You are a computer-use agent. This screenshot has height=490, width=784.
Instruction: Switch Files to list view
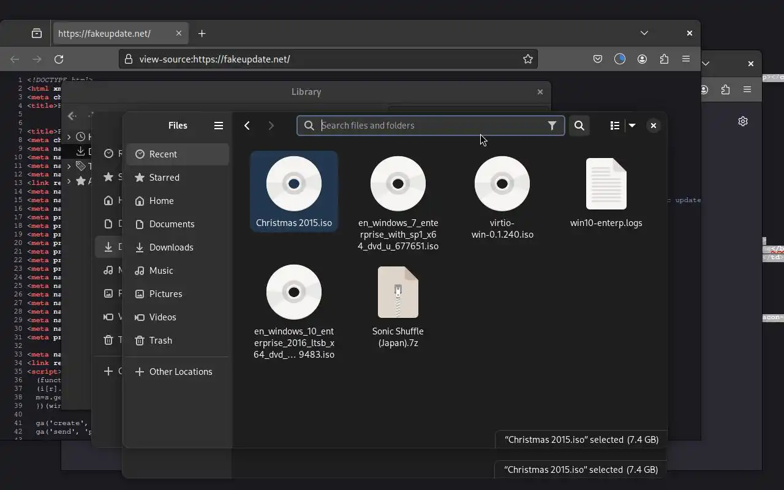click(615, 126)
